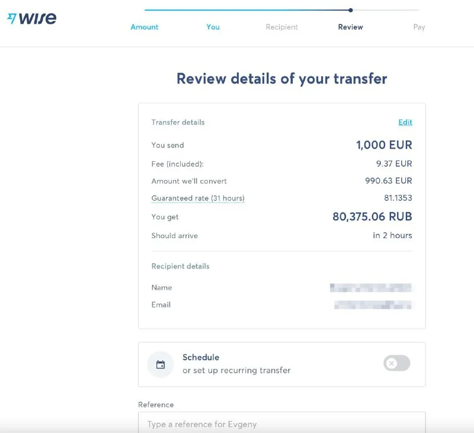Toggle the Schedule transfer switch
This screenshot has width=474, height=433.
pos(396,363)
